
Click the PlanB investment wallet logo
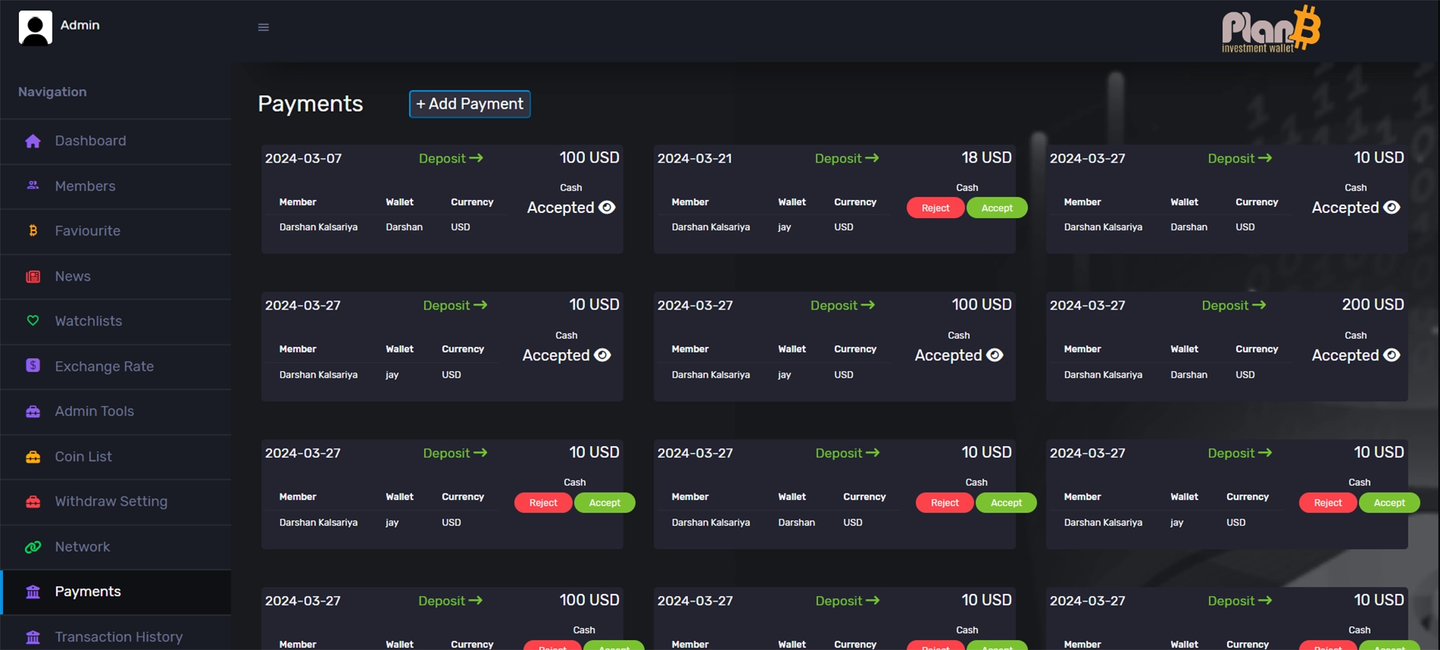point(1270,30)
